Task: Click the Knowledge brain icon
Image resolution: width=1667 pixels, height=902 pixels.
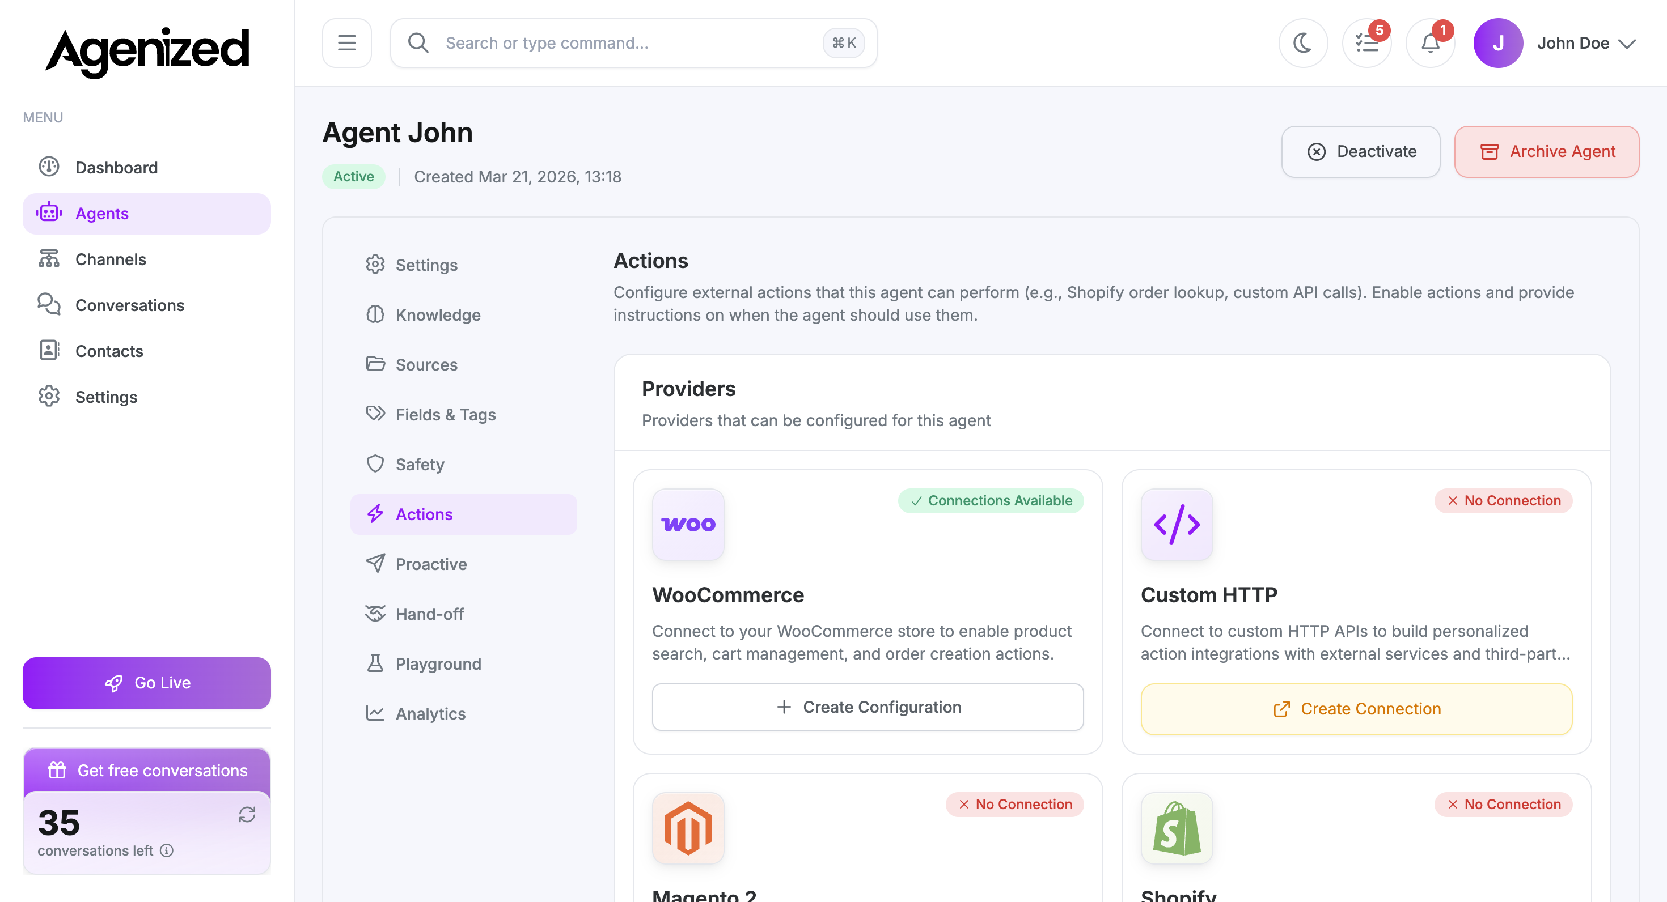Action: (375, 314)
